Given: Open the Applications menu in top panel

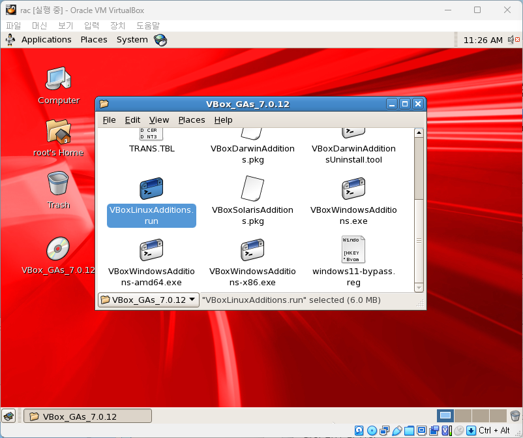Looking at the screenshot, I should pyautogui.click(x=46, y=40).
